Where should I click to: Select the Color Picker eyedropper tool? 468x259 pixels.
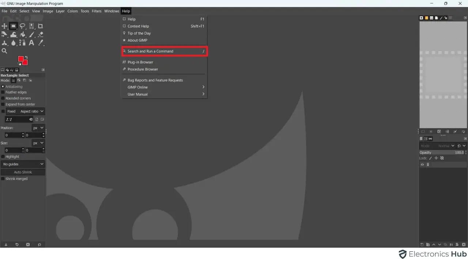click(x=41, y=43)
